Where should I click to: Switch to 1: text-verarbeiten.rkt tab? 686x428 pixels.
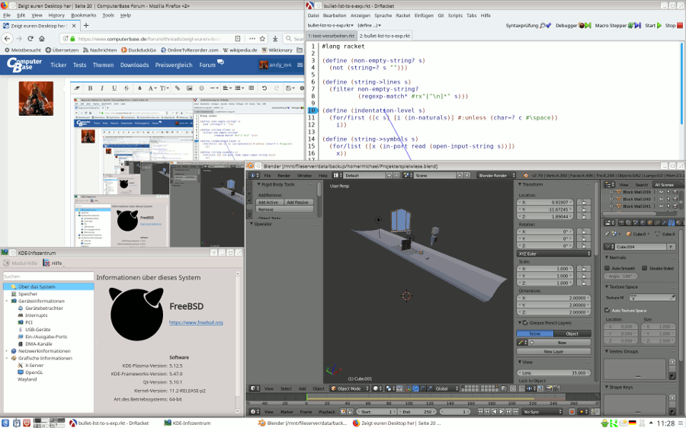[x=332, y=36]
